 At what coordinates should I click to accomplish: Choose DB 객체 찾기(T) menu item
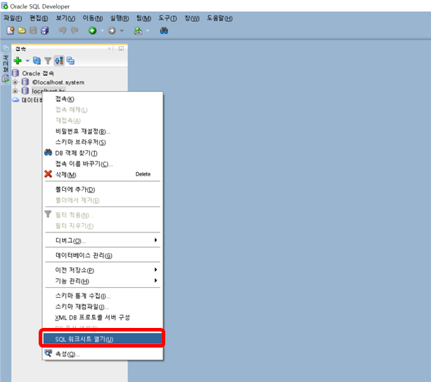point(103,153)
